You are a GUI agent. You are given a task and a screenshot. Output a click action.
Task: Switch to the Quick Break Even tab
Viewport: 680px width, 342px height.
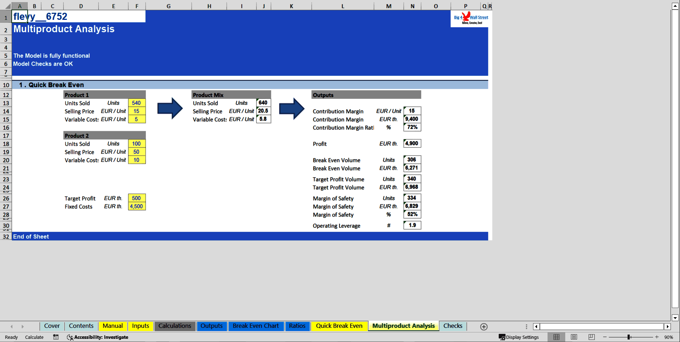click(339, 326)
